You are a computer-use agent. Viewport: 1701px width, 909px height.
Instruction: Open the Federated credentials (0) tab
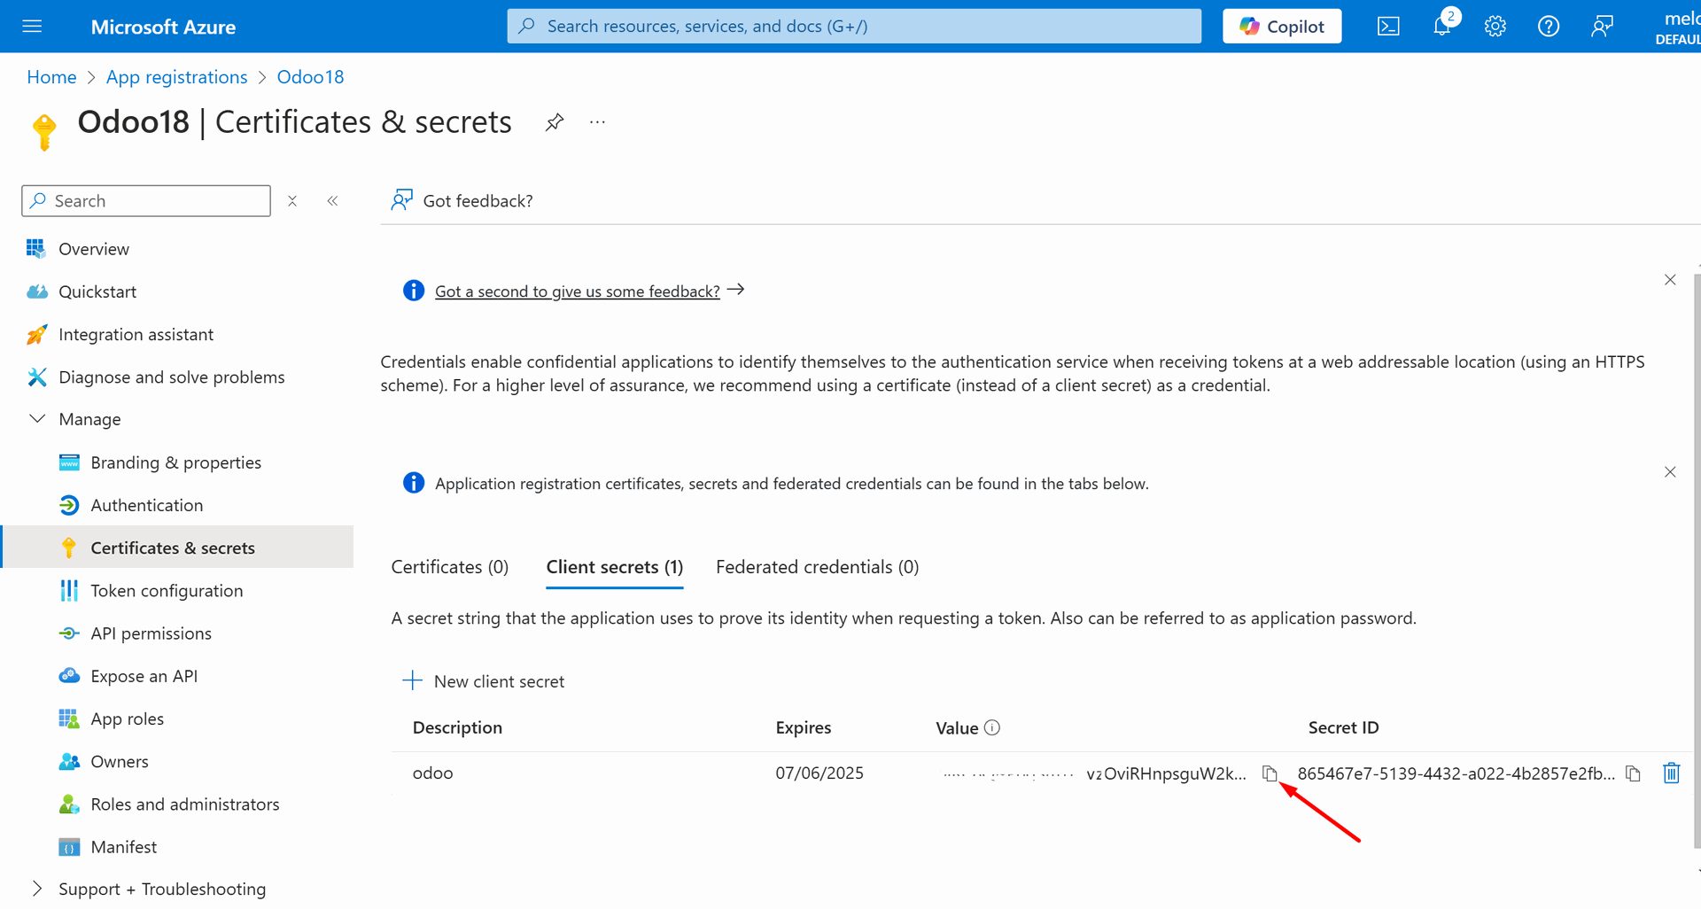tap(818, 567)
